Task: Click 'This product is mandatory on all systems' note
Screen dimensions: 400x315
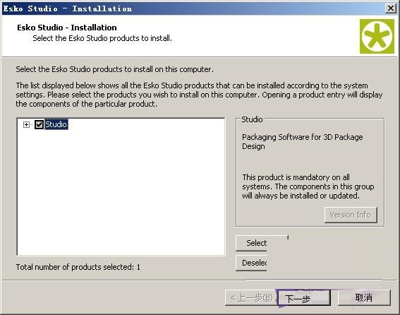Action: click(308, 186)
